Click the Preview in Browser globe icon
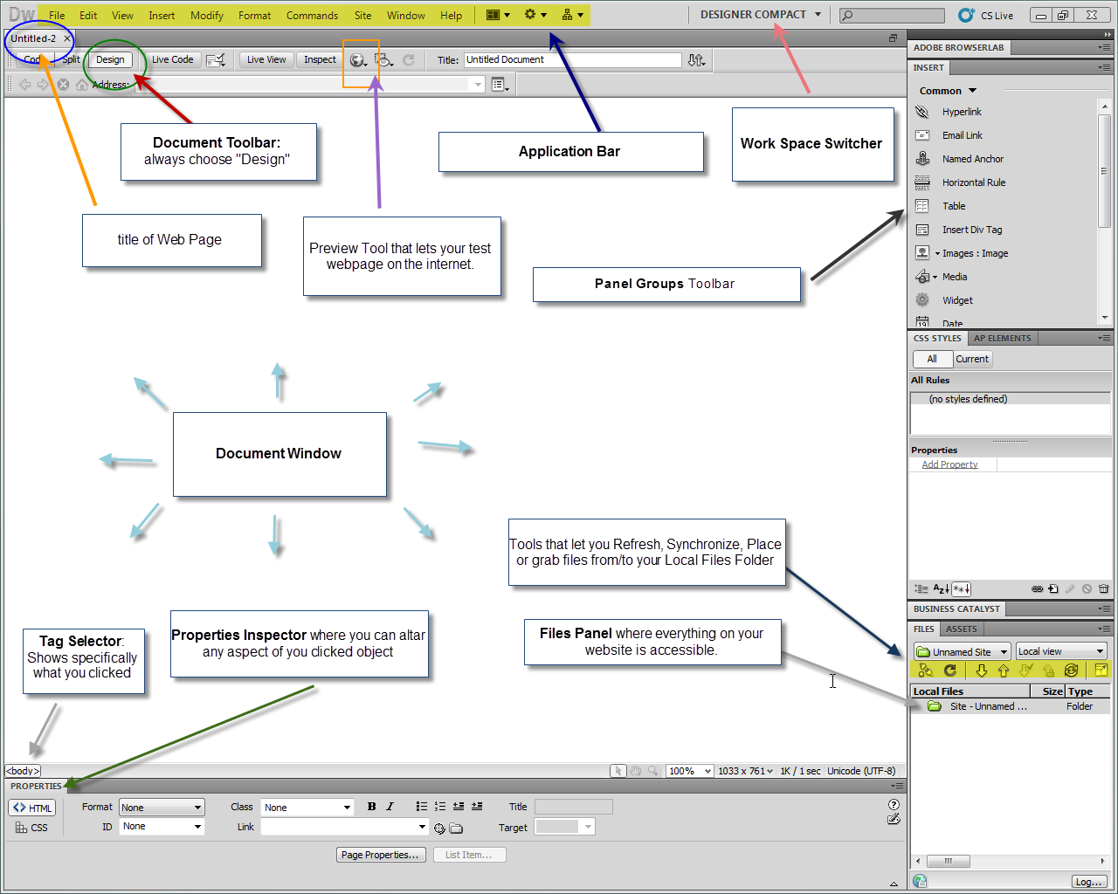The height and width of the screenshot is (894, 1118). point(356,60)
